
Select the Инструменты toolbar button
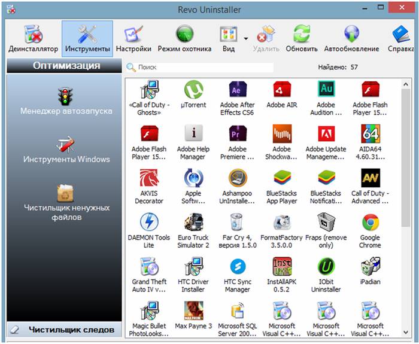(87, 38)
